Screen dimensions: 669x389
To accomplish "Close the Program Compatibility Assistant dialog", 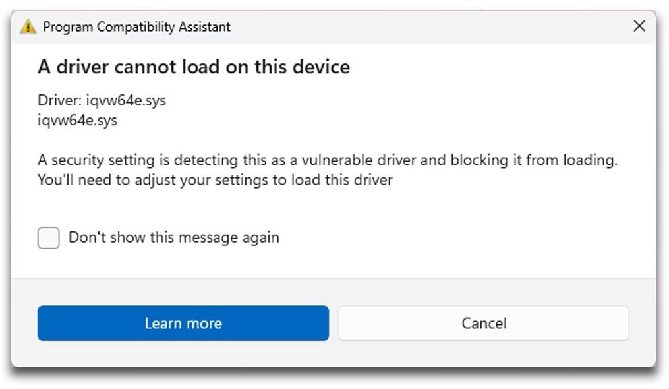I will [639, 26].
